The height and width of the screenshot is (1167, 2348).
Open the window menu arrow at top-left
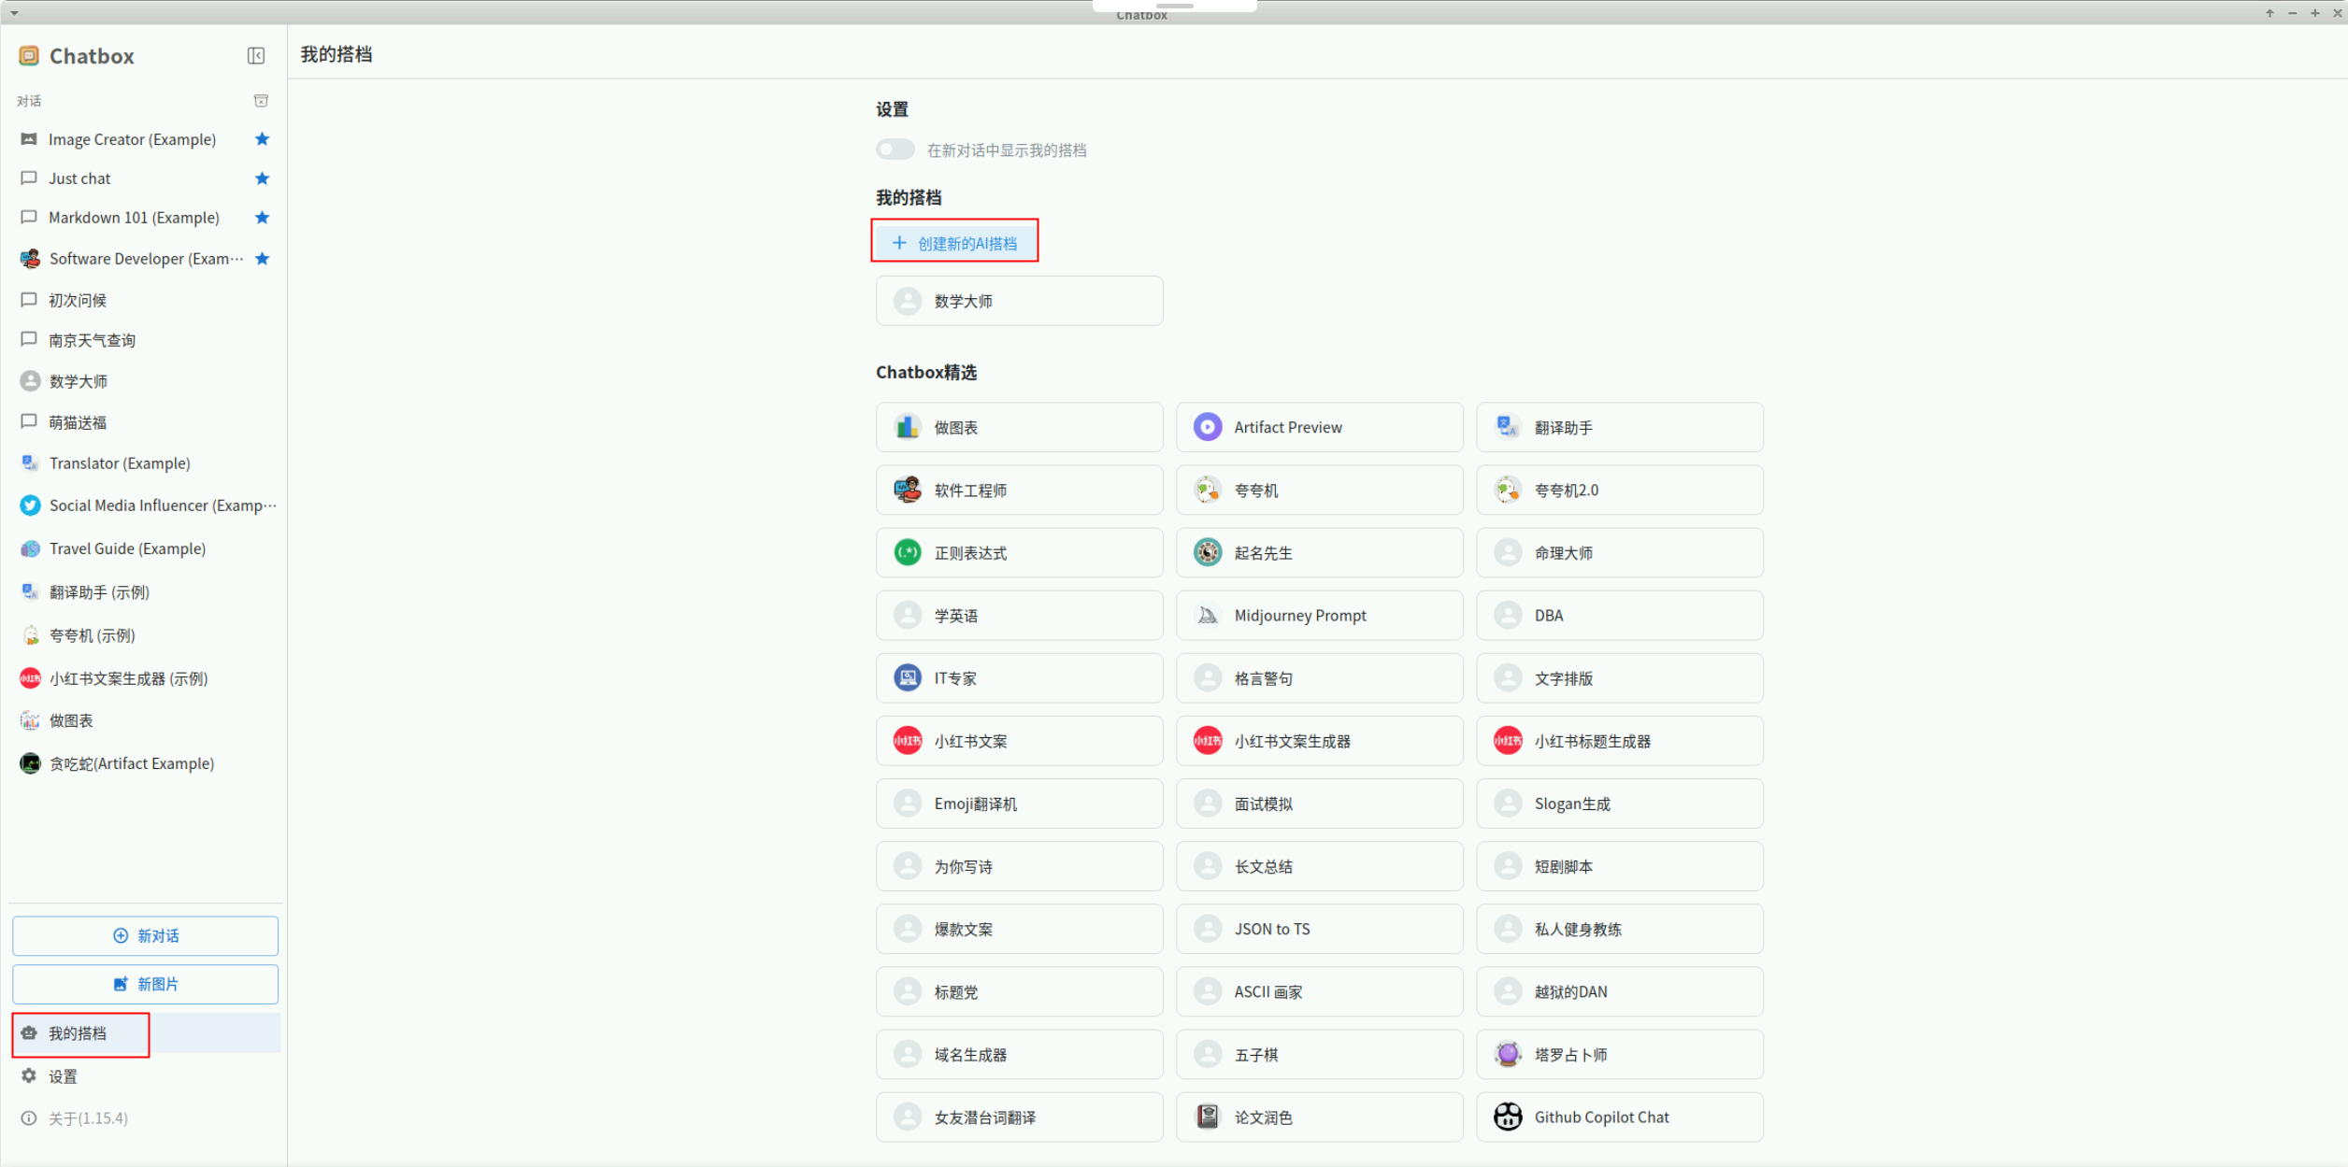(x=14, y=13)
